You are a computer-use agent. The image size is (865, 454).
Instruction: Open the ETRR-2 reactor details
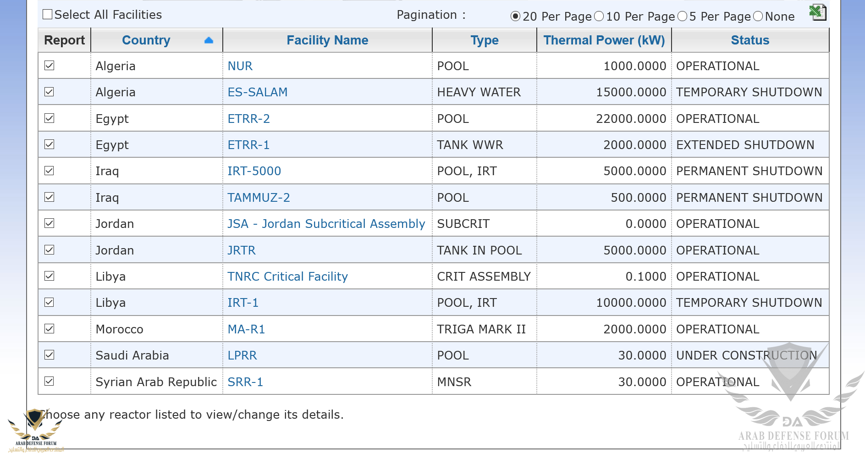point(248,119)
